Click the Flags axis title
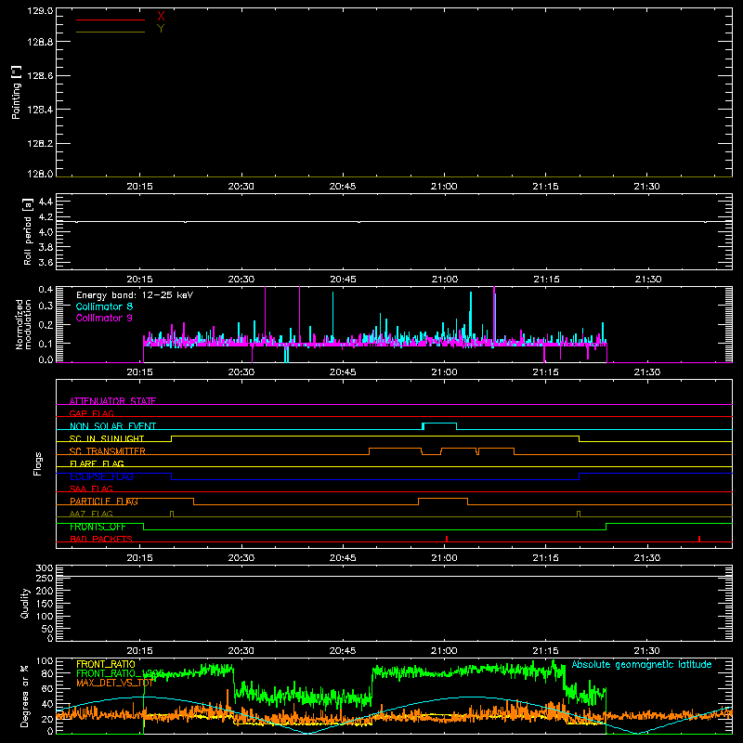743x743 pixels. (38, 463)
